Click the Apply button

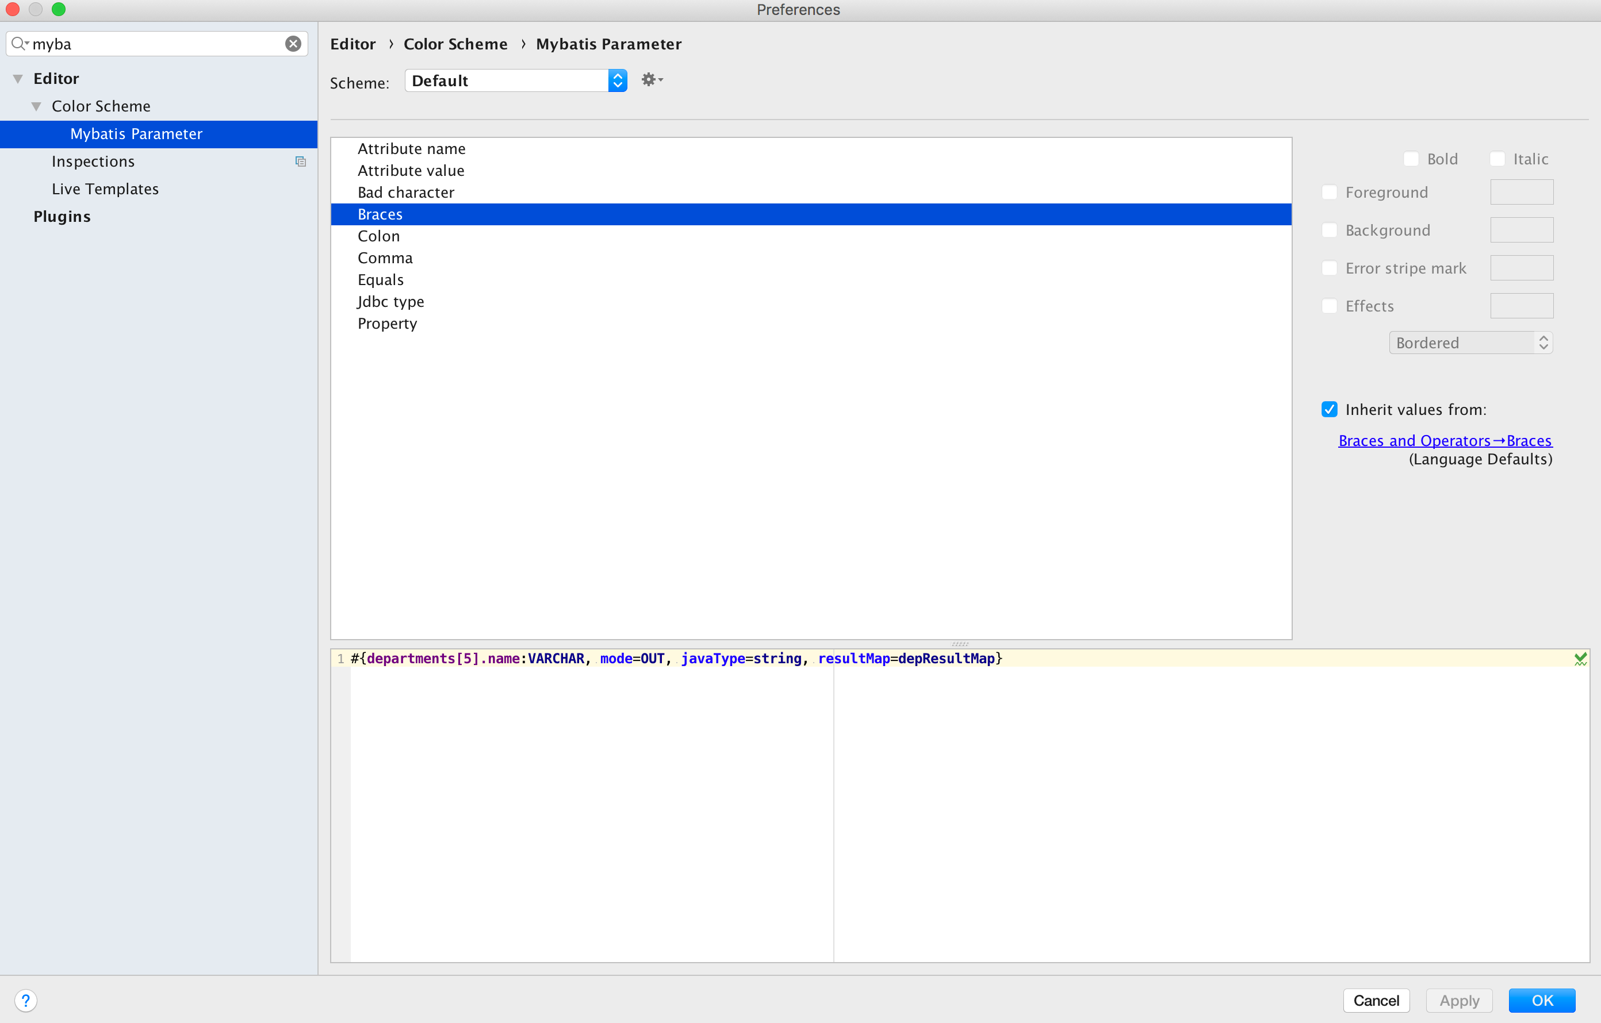pyautogui.click(x=1459, y=1001)
